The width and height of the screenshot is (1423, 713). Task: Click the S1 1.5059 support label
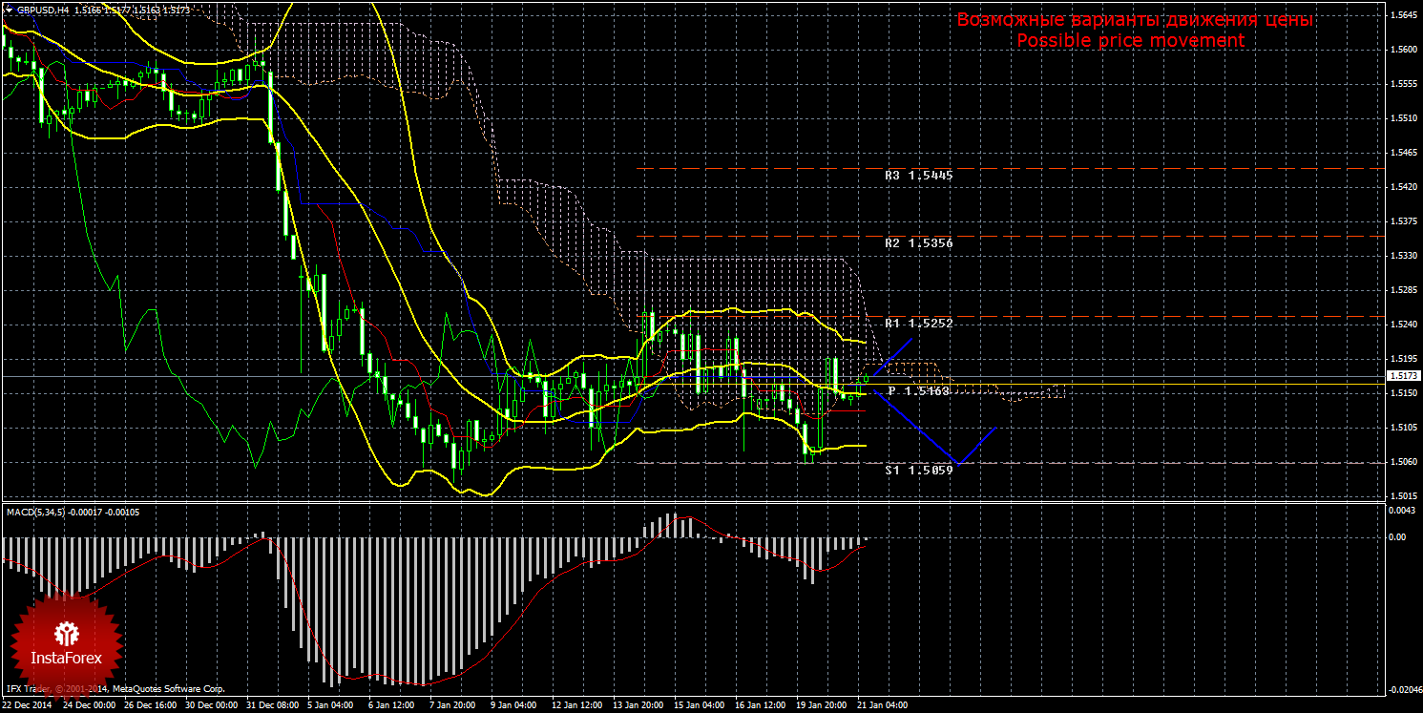[x=918, y=471]
